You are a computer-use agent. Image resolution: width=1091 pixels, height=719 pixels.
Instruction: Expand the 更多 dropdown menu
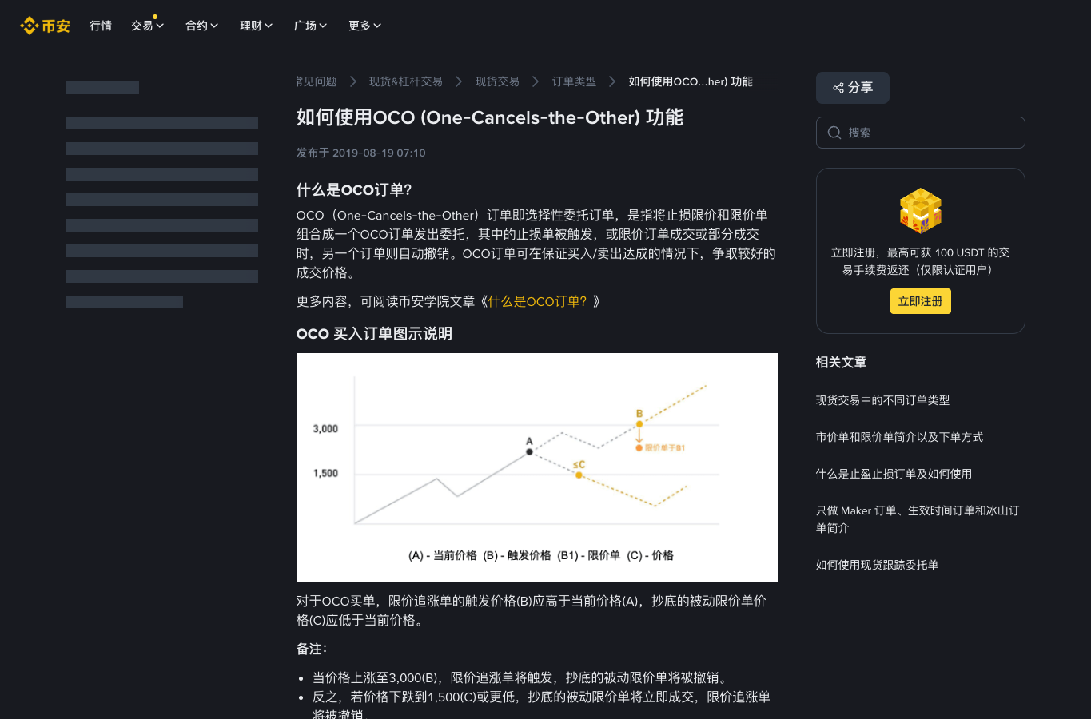[x=364, y=26]
